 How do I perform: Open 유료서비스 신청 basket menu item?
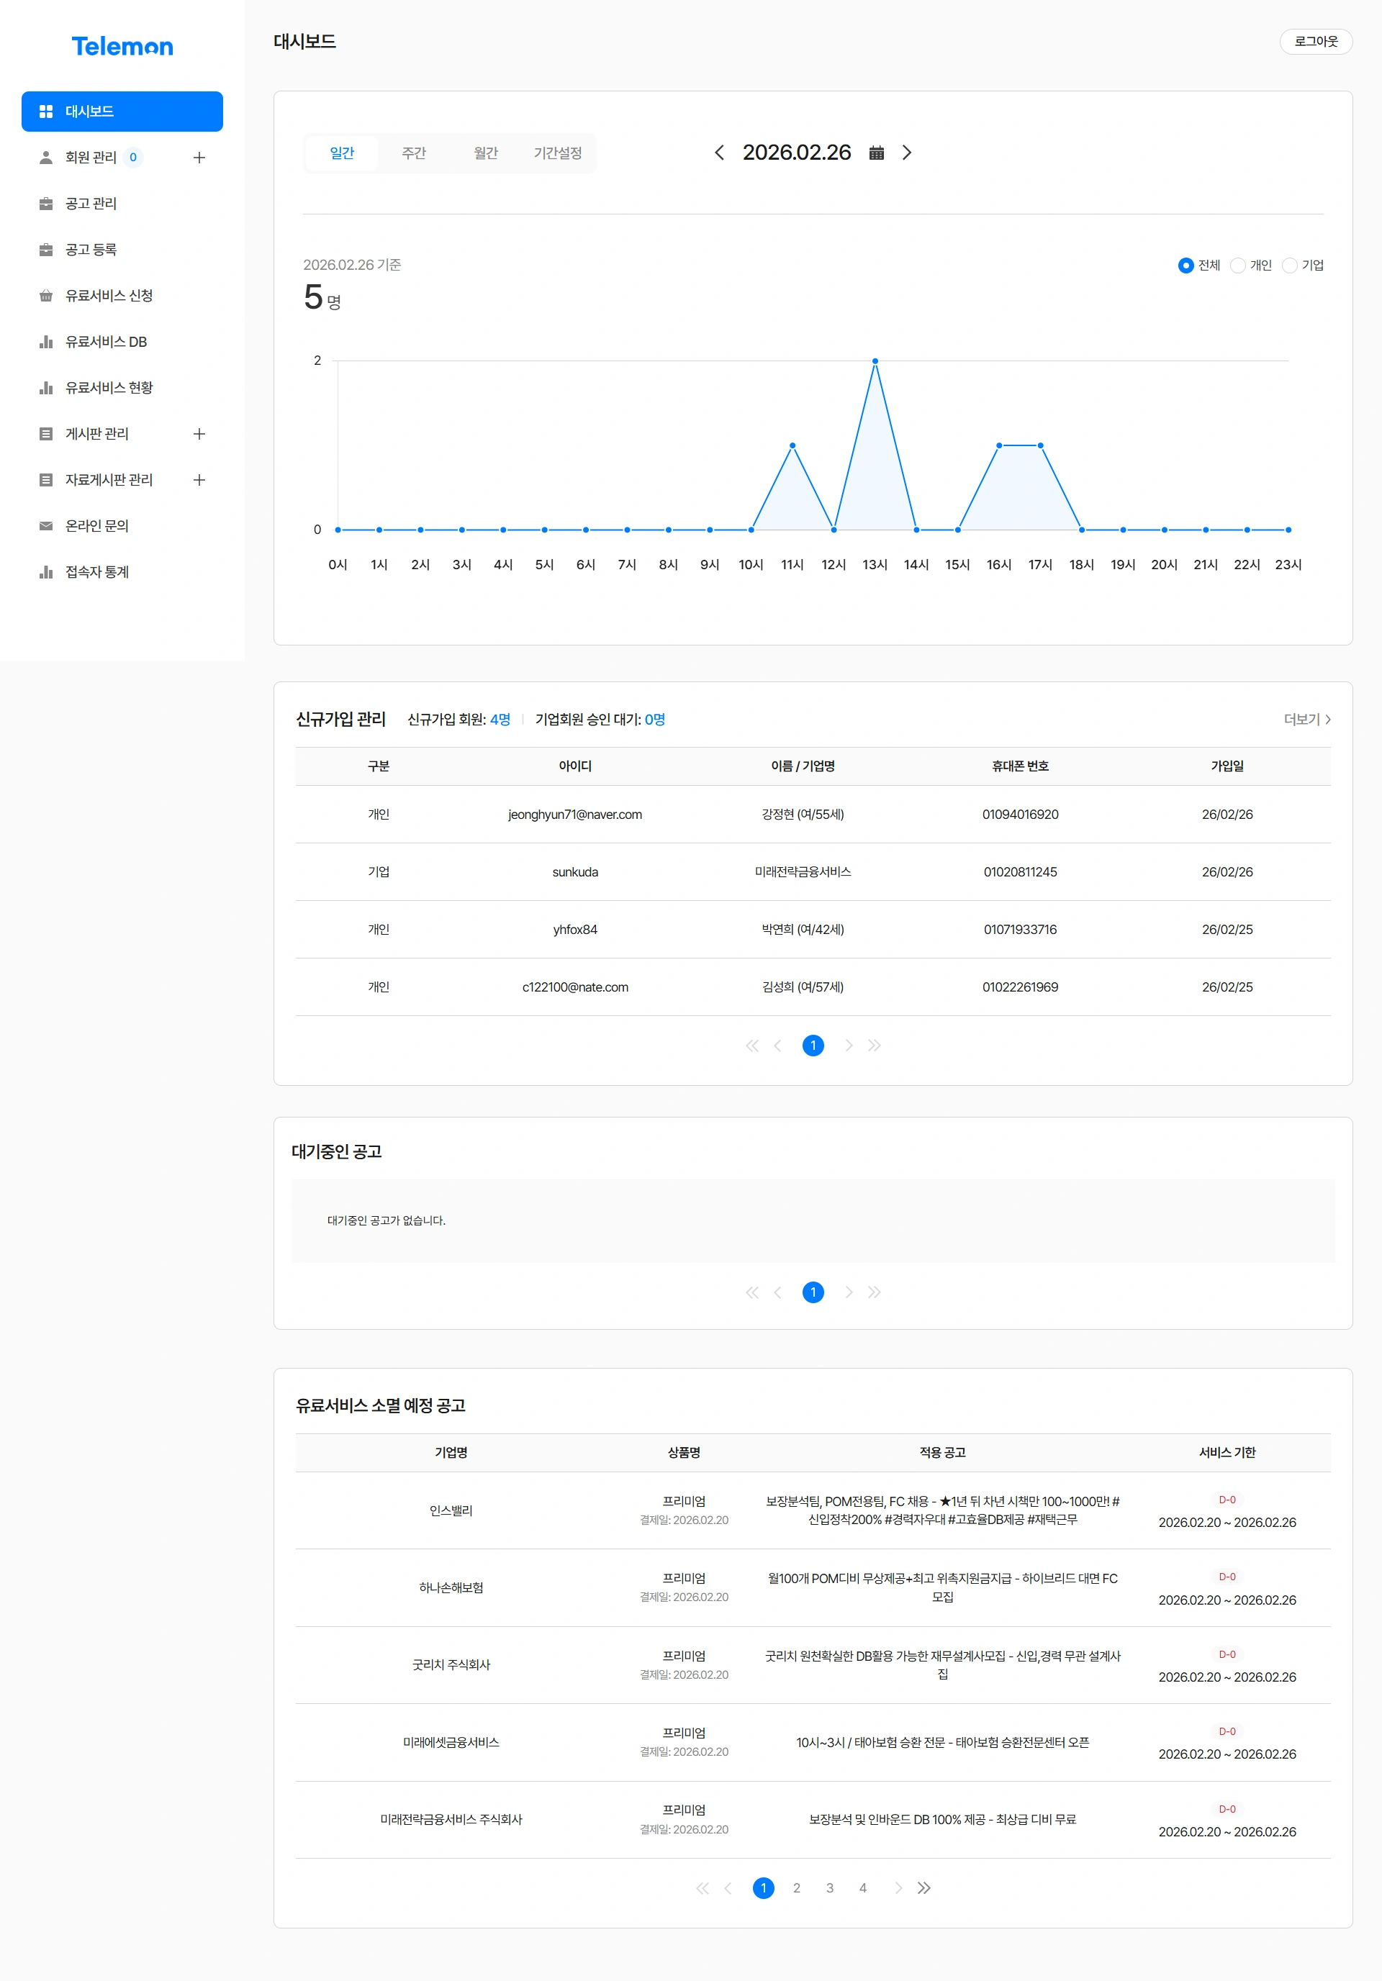(108, 295)
